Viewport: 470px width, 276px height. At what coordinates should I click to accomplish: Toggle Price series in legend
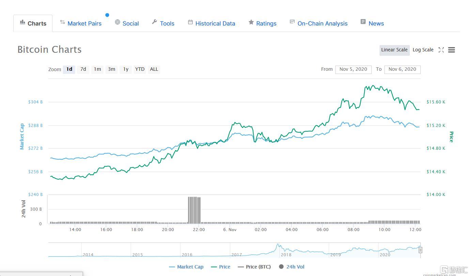click(x=221, y=267)
